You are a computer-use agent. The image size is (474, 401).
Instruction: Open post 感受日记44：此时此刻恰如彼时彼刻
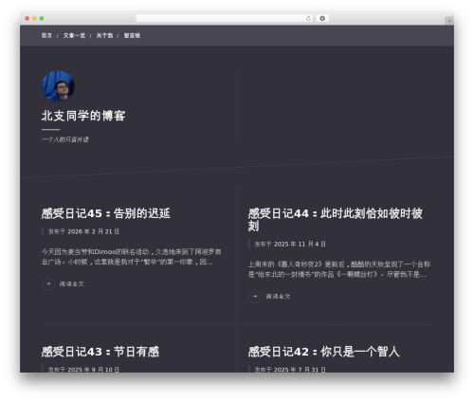tap(336, 220)
